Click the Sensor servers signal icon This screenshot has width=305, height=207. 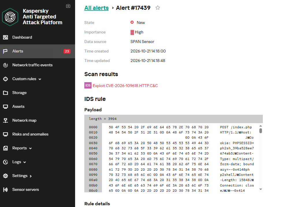click(5, 190)
